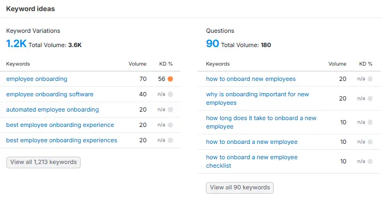This screenshot has width=382, height=210.
Task: Click gray KD dot for how long does it take
Action: point(370,122)
